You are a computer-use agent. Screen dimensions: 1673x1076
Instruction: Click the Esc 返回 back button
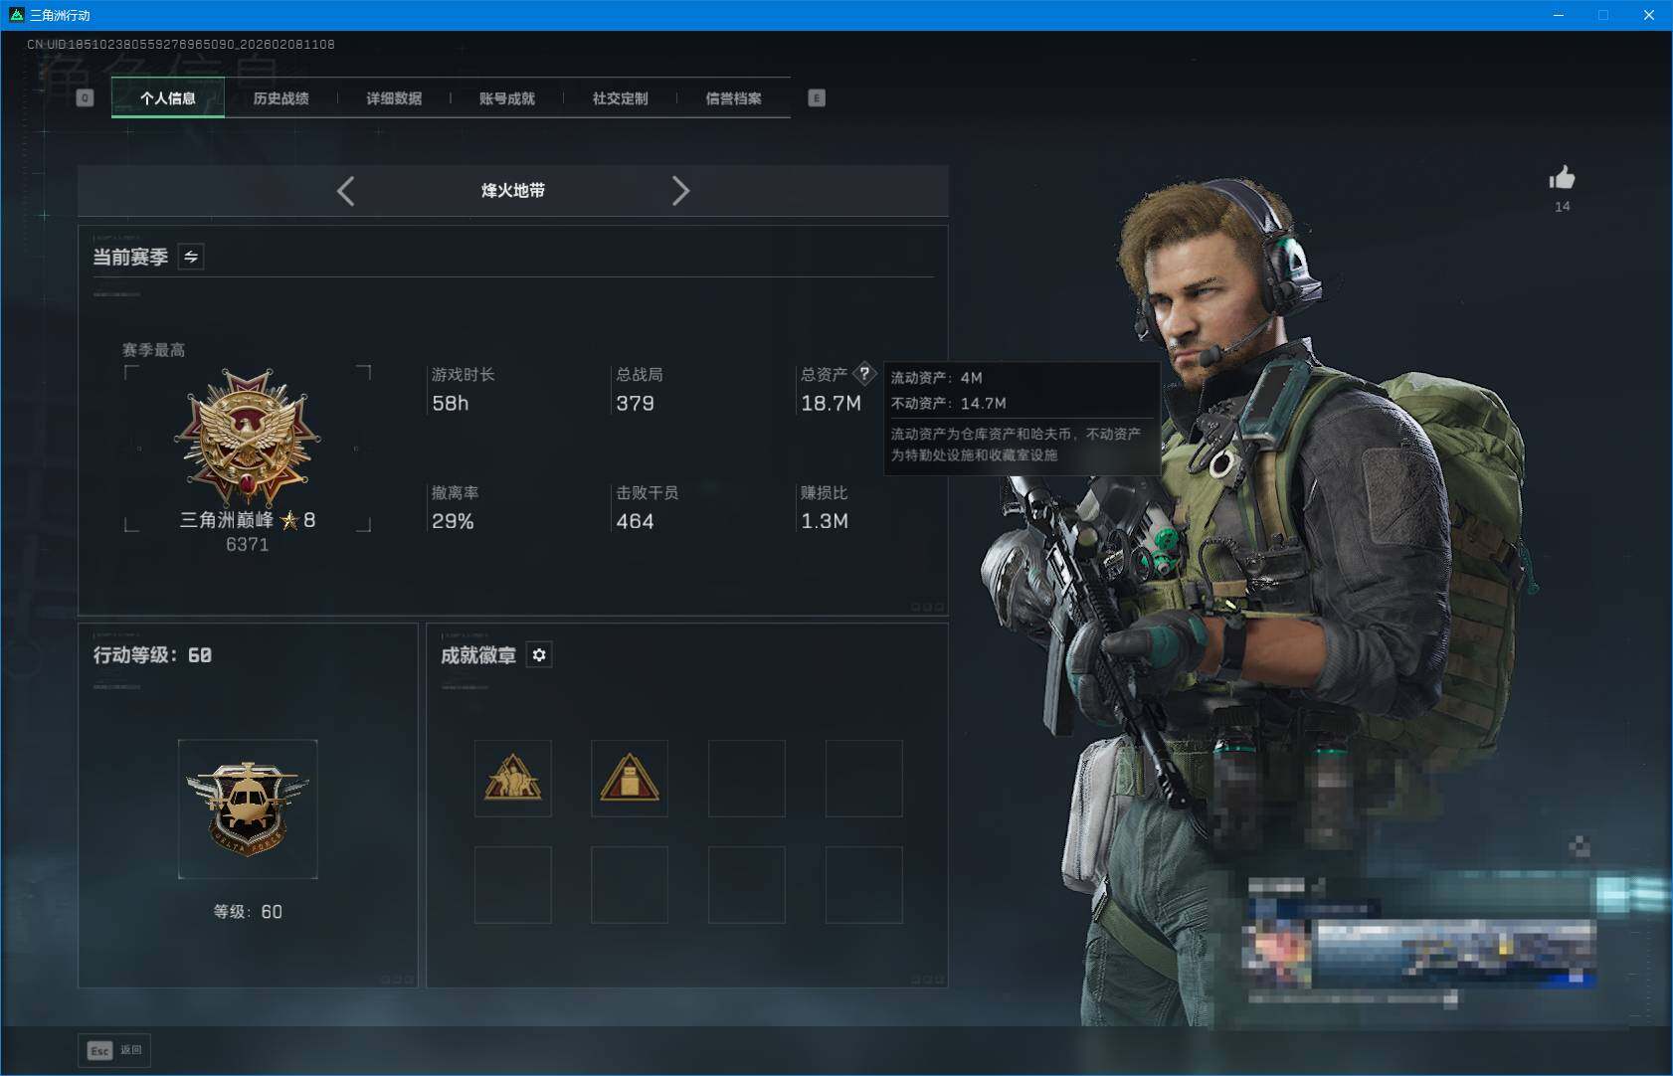115,1050
